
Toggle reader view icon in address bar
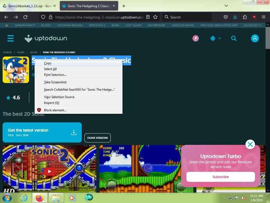click(x=148, y=17)
